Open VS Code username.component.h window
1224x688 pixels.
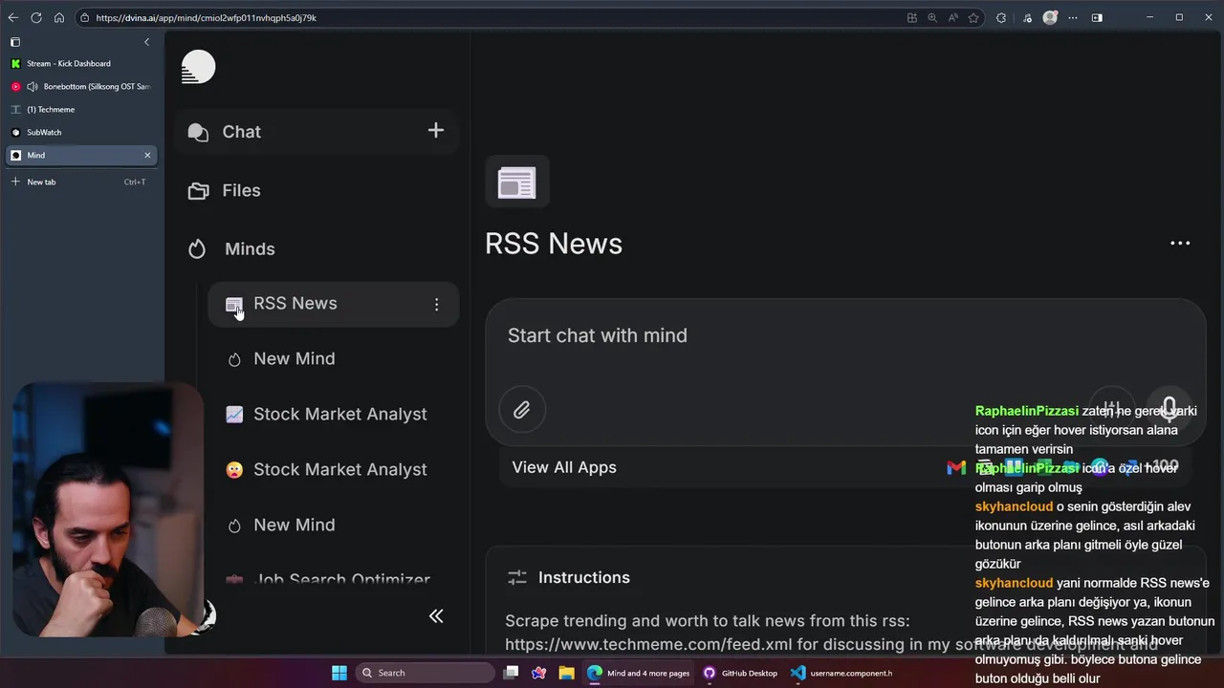click(841, 673)
